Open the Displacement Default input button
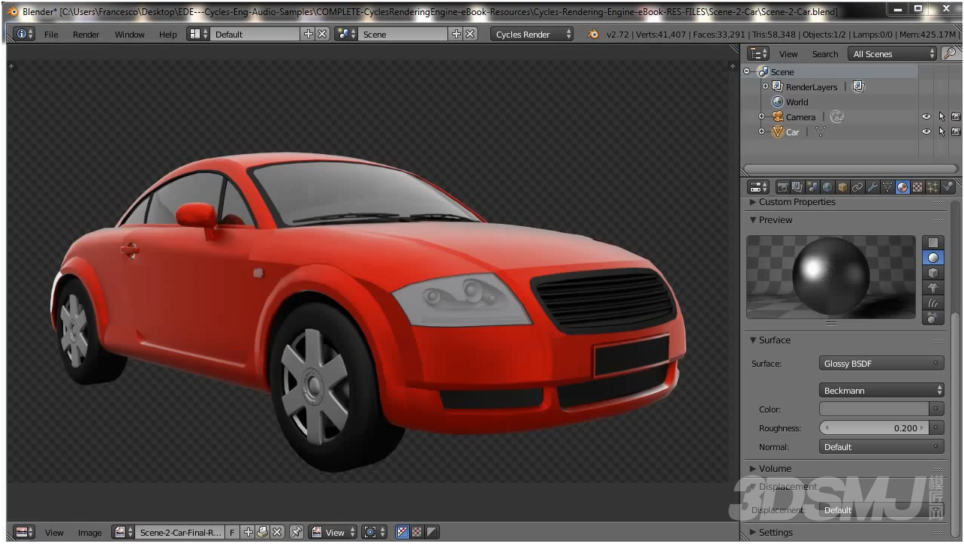This screenshot has width=964, height=544. pyautogui.click(x=881, y=510)
